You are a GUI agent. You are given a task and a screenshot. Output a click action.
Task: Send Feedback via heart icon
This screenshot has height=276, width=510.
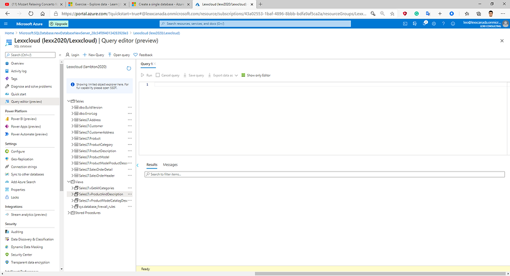[x=143, y=55]
